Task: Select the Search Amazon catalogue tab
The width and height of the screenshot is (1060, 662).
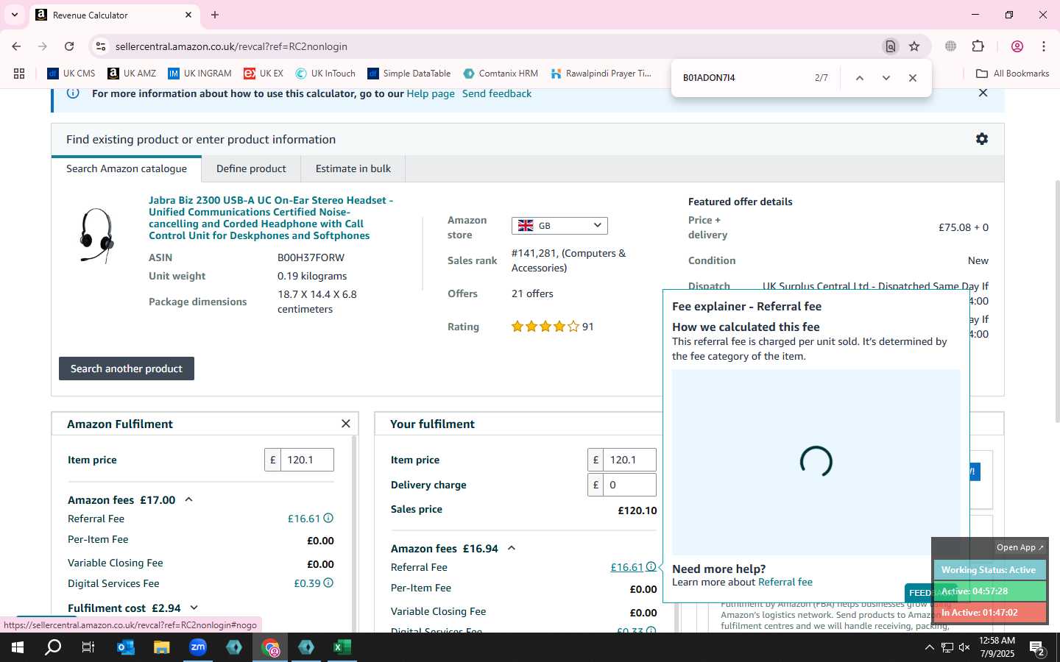Action: [x=127, y=168]
